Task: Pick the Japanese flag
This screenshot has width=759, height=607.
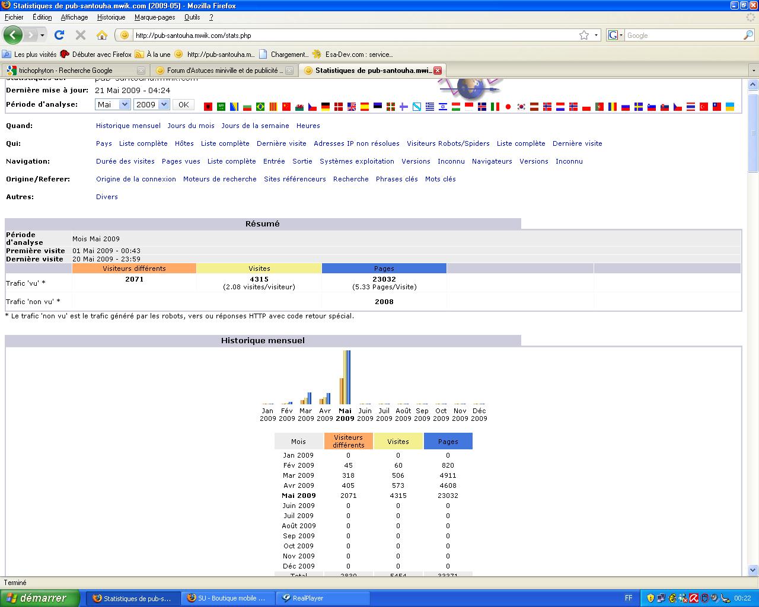Action: [508, 107]
